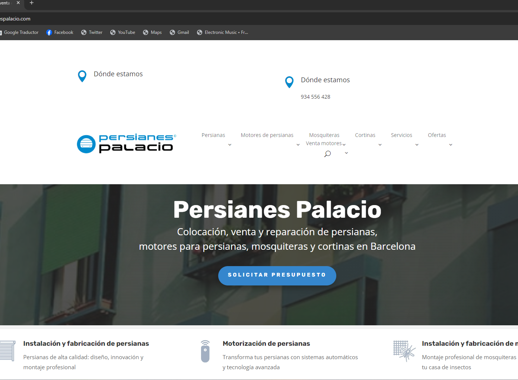
Task: Click 'Transforma tus persianas' description text
Action: pos(290,362)
